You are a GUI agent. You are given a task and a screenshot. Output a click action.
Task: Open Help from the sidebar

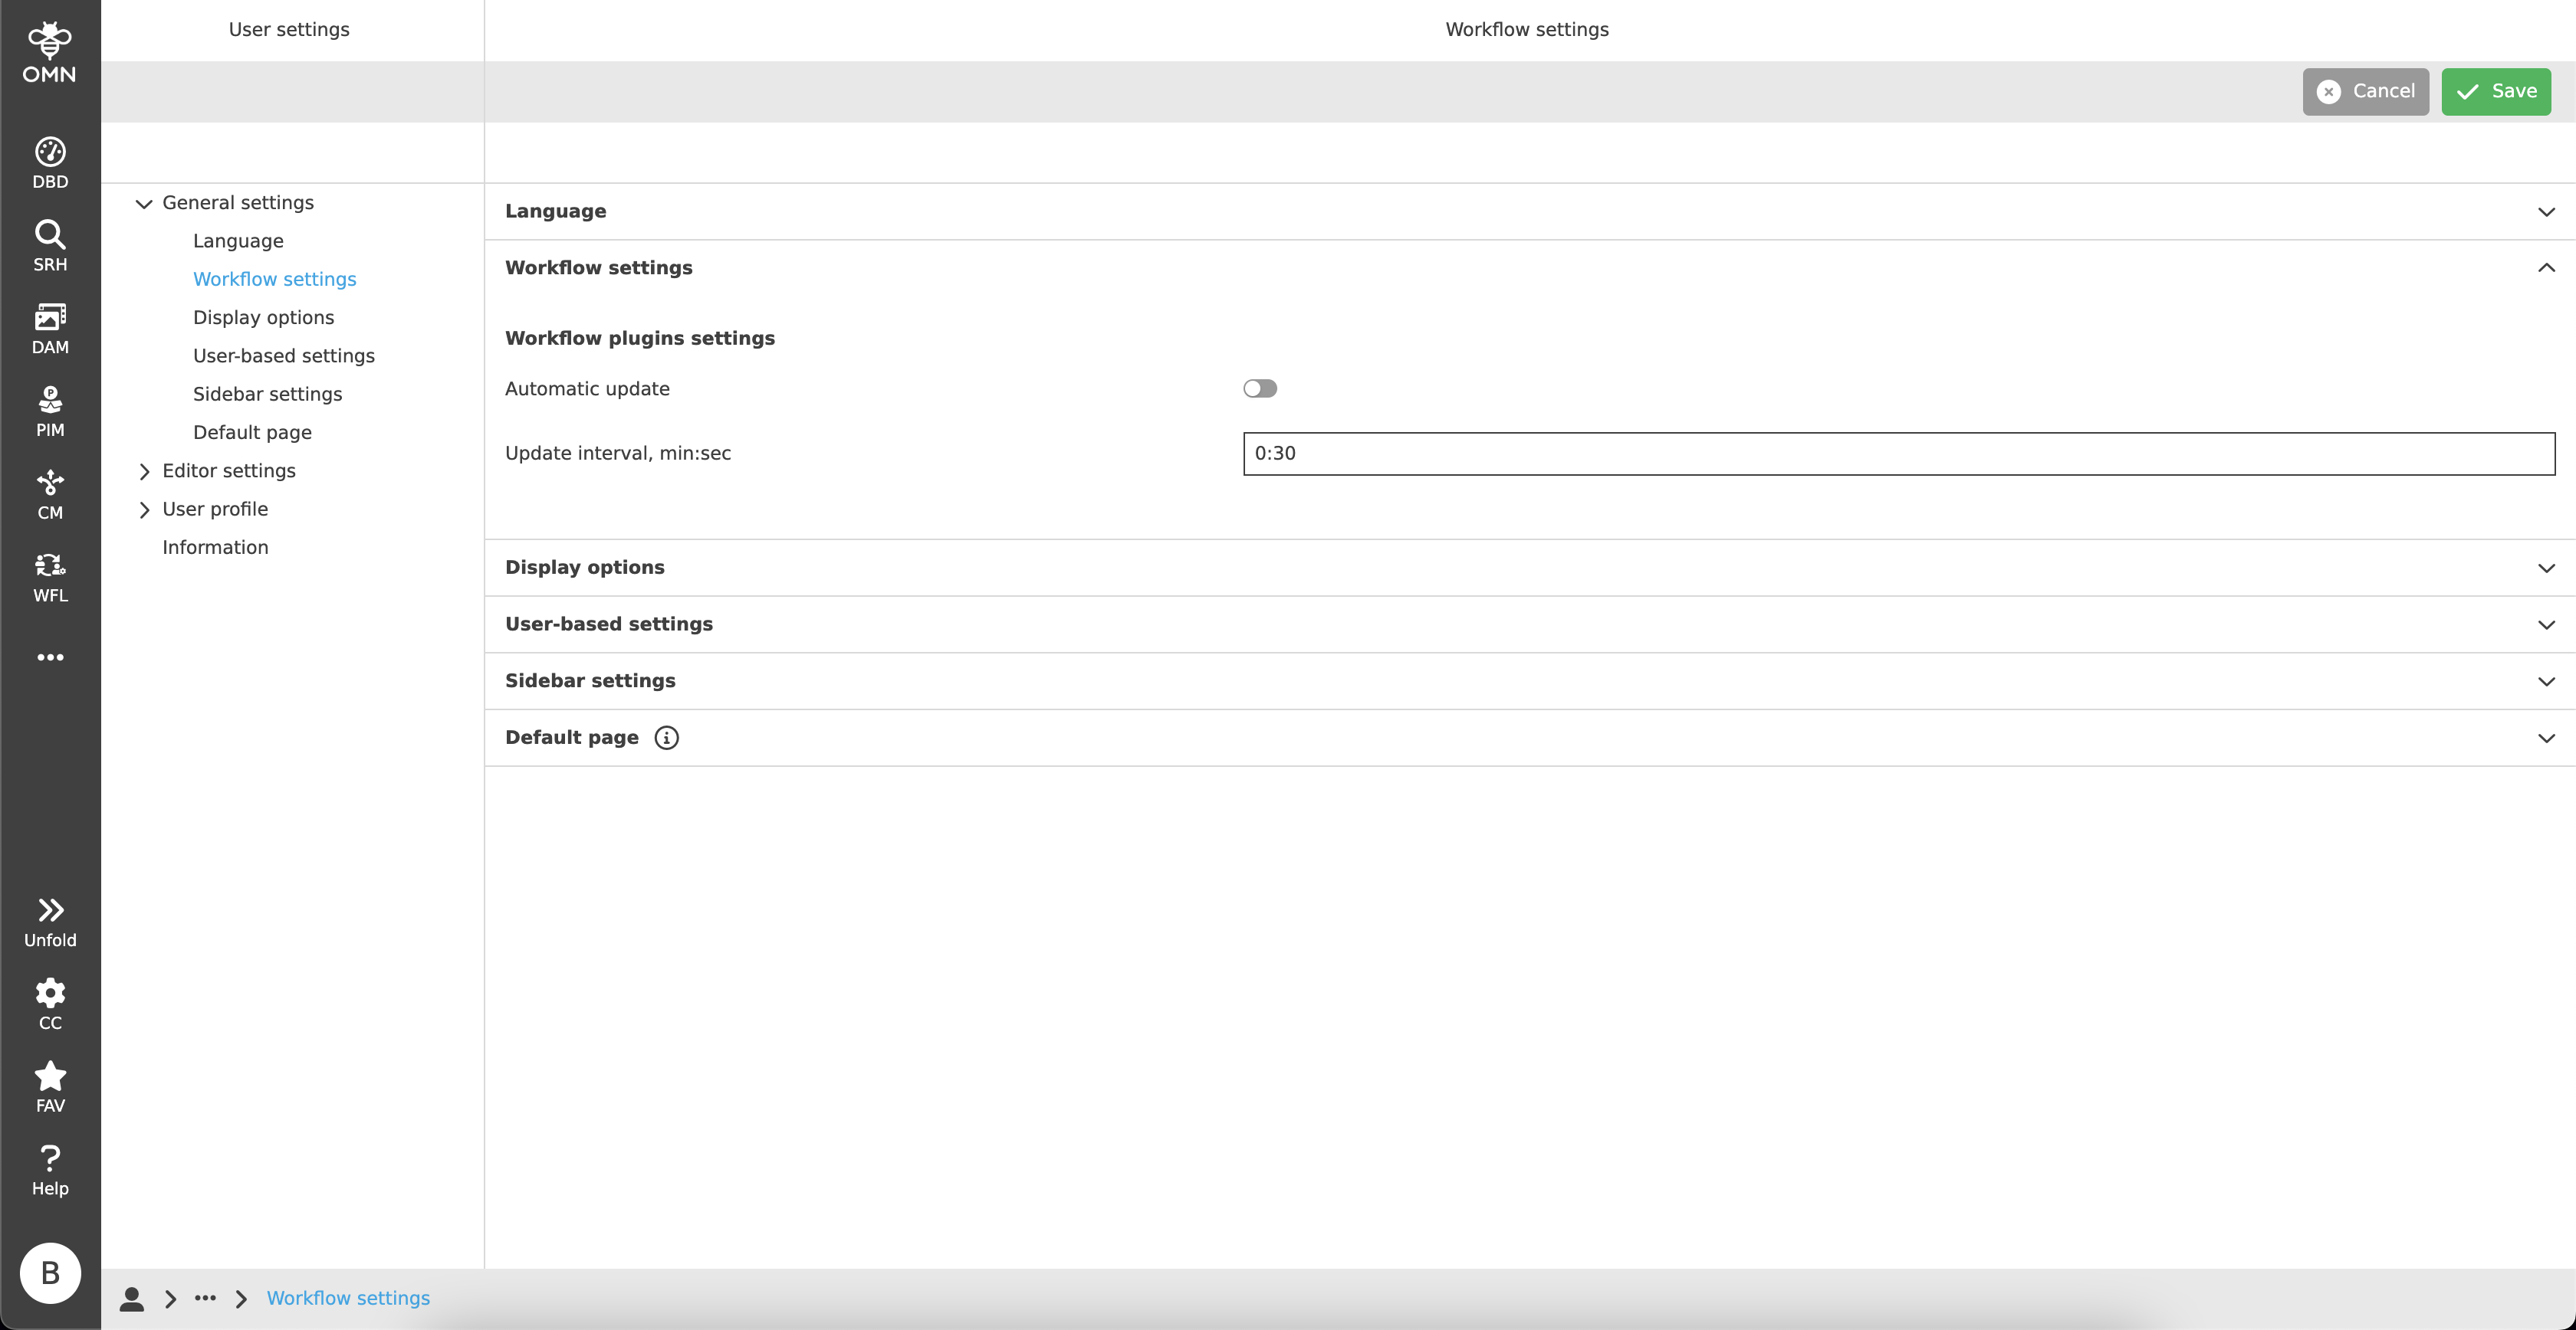click(50, 1167)
